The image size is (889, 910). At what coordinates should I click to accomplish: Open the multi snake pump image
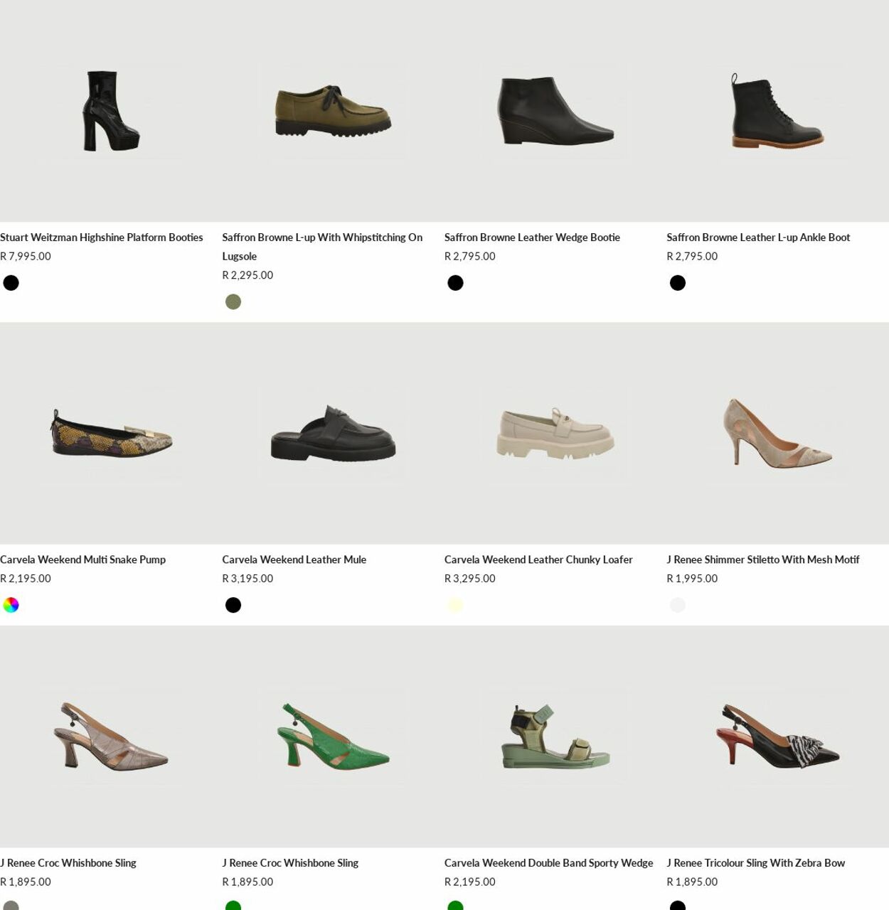pyautogui.click(x=111, y=433)
